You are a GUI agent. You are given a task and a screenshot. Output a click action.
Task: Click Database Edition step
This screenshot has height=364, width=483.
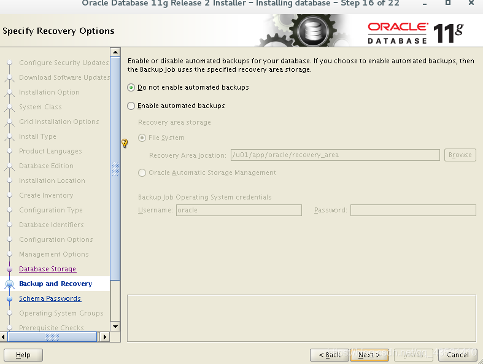coord(46,166)
